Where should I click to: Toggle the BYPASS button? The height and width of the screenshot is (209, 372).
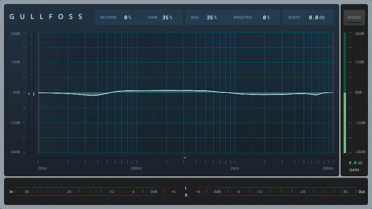pyautogui.click(x=354, y=18)
